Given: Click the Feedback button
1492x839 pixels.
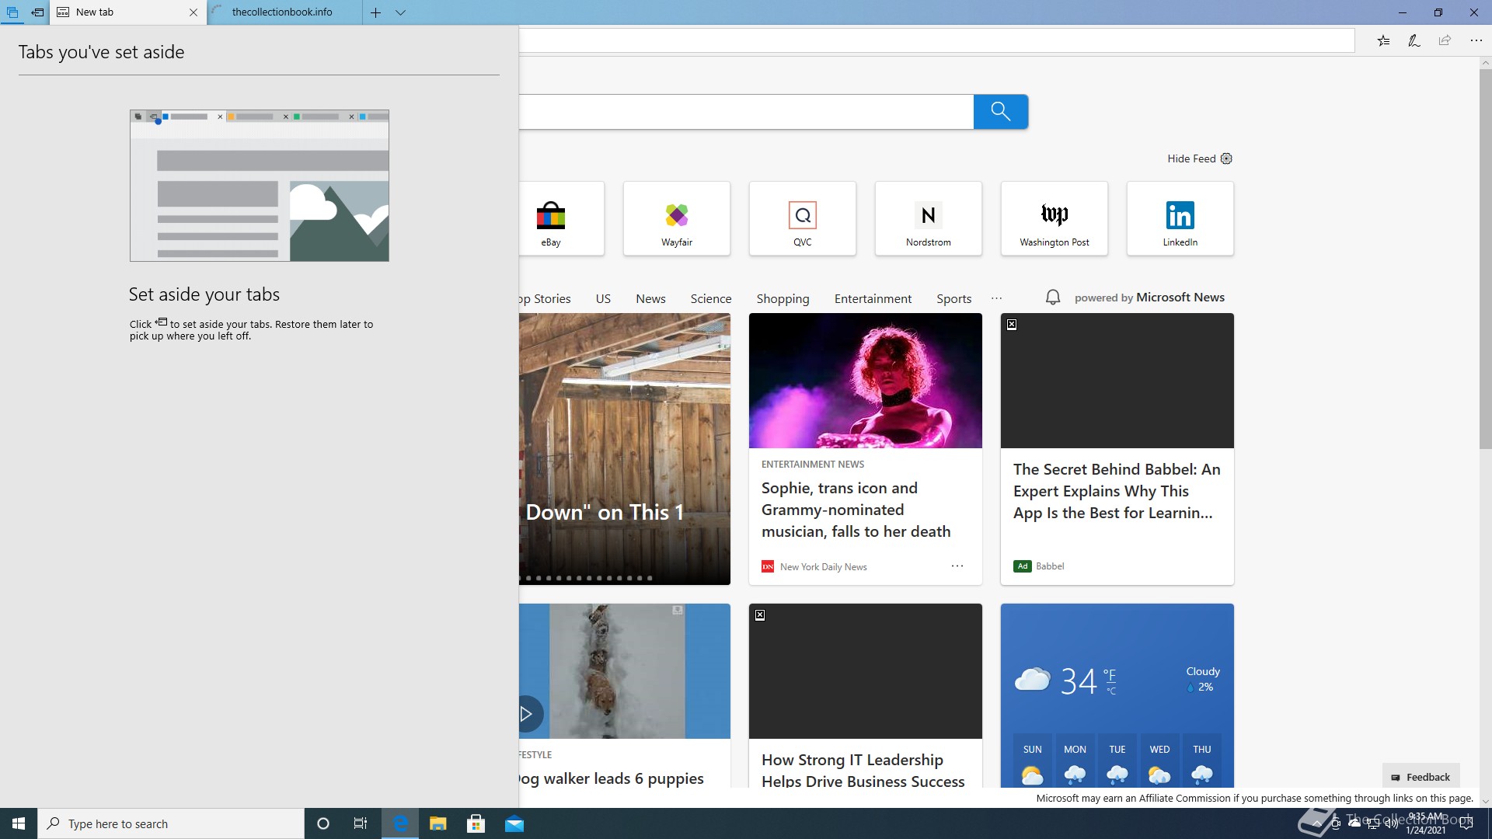Looking at the screenshot, I should coord(1421,777).
